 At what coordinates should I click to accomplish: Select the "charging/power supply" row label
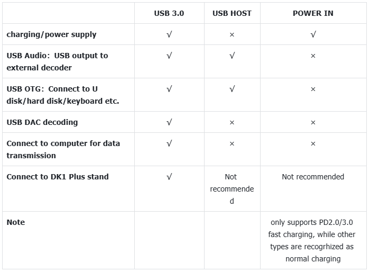pos(51,34)
